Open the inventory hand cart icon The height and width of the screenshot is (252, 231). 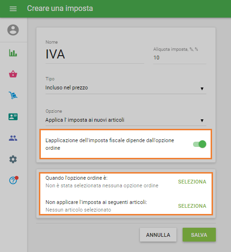click(x=13, y=95)
